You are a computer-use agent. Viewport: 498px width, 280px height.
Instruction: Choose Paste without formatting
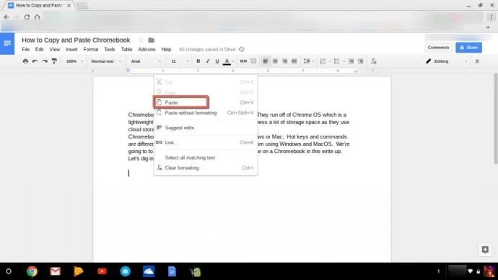coord(206,113)
